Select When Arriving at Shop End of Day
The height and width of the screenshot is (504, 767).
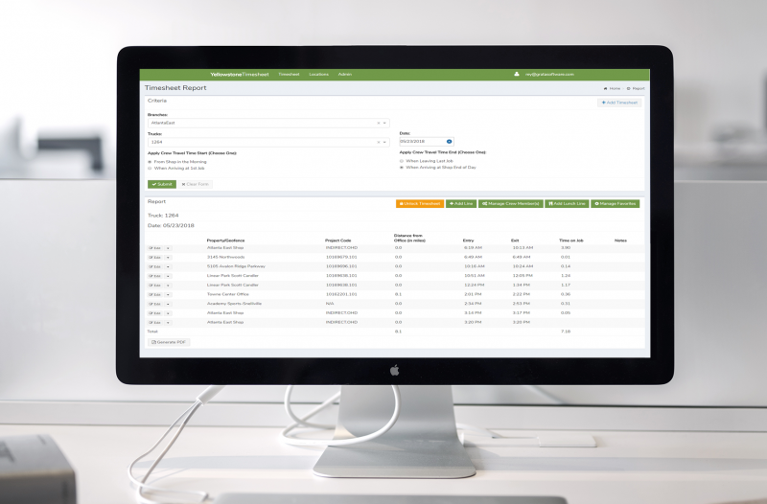point(402,167)
